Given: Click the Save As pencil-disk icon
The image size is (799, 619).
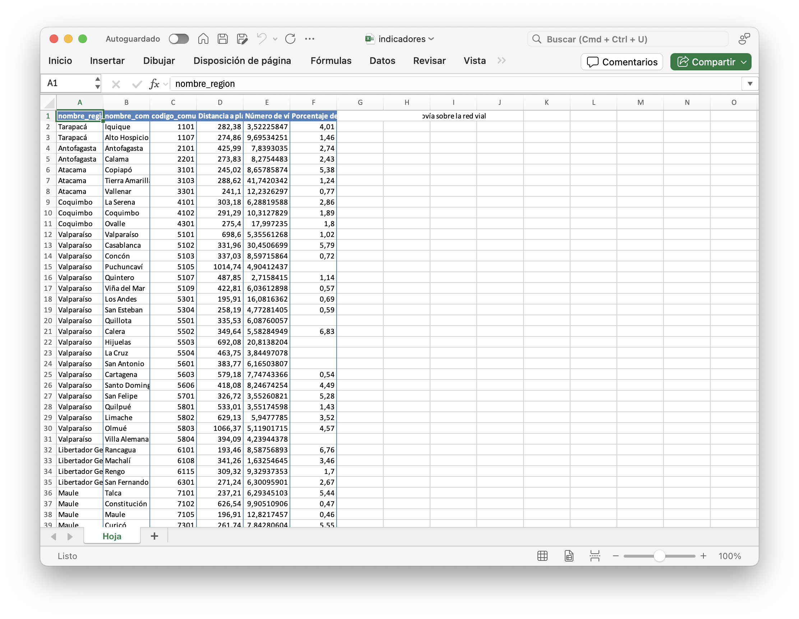Looking at the screenshot, I should coord(242,39).
